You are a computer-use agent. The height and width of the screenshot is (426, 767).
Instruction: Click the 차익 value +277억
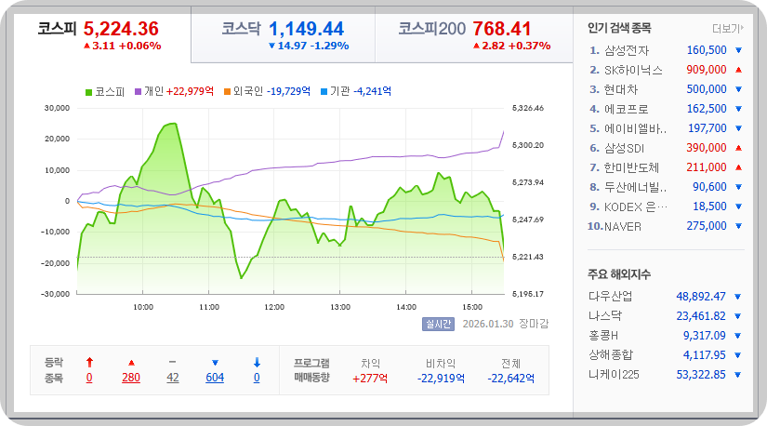tap(370, 379)
